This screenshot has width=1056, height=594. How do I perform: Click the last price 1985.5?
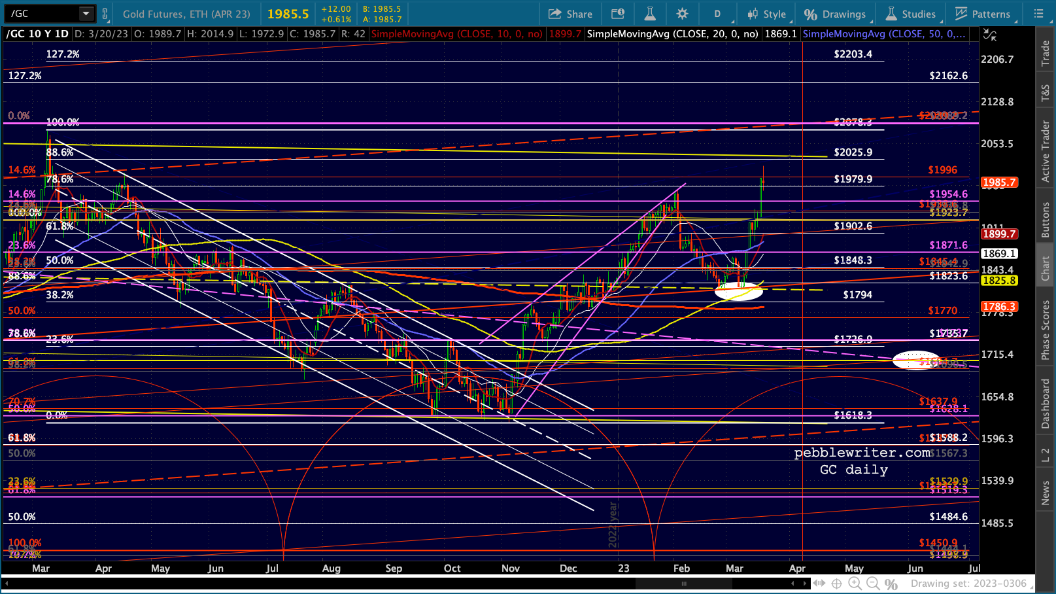[x=288, y=14]
